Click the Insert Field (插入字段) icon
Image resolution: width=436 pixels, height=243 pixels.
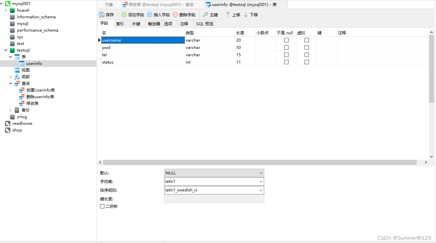point(149,15)
